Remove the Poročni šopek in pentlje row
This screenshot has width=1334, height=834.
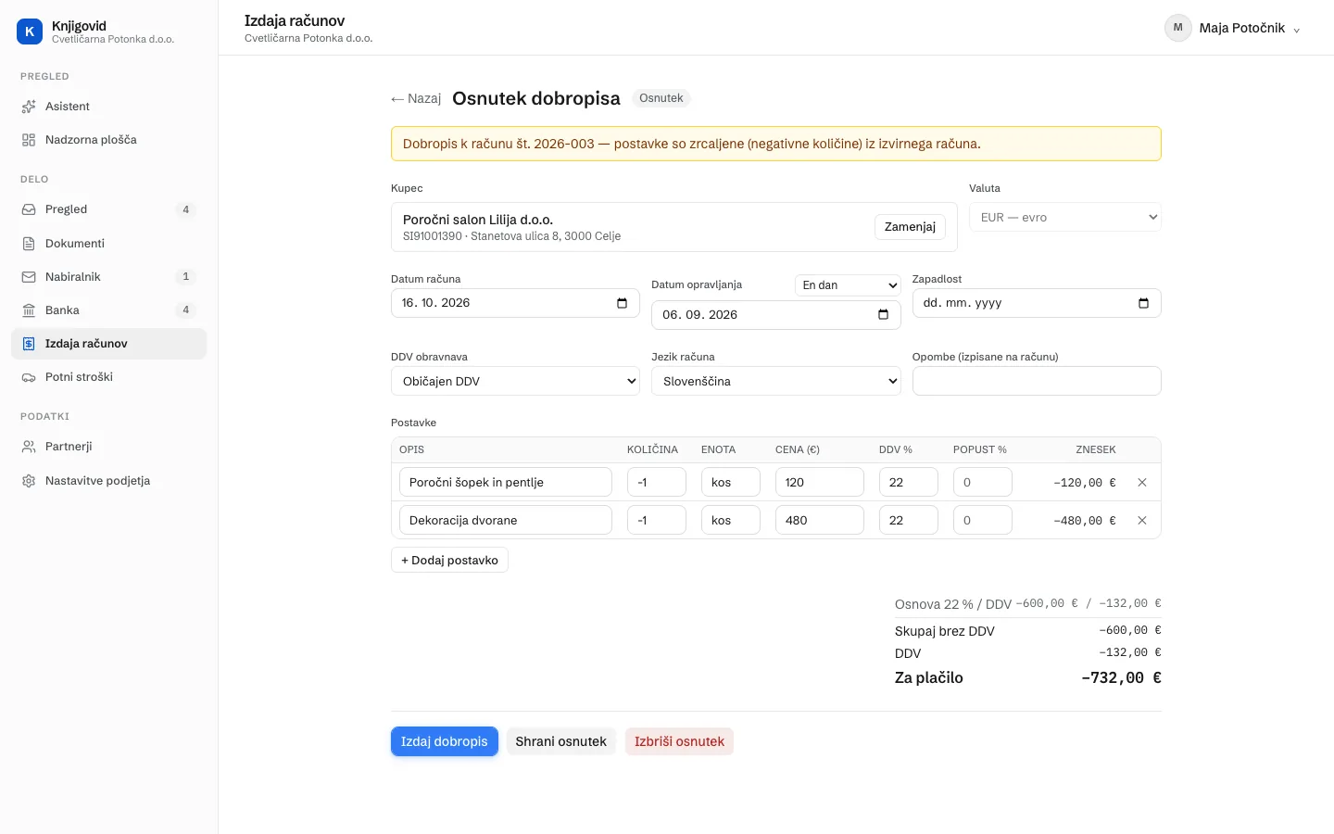click(x=1142, y=483)
